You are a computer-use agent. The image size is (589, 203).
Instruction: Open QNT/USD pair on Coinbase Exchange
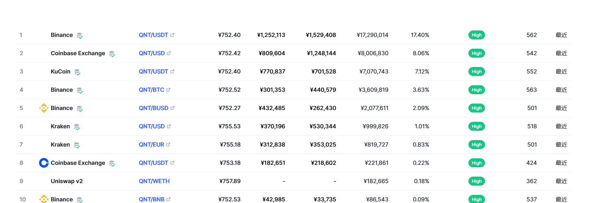click(x=152, y=53)
